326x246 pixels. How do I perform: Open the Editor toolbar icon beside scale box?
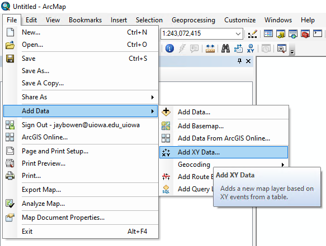pyautogui.click(x=253, y=34)
